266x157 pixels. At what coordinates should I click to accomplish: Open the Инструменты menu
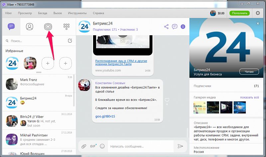[x=77, y=13]
